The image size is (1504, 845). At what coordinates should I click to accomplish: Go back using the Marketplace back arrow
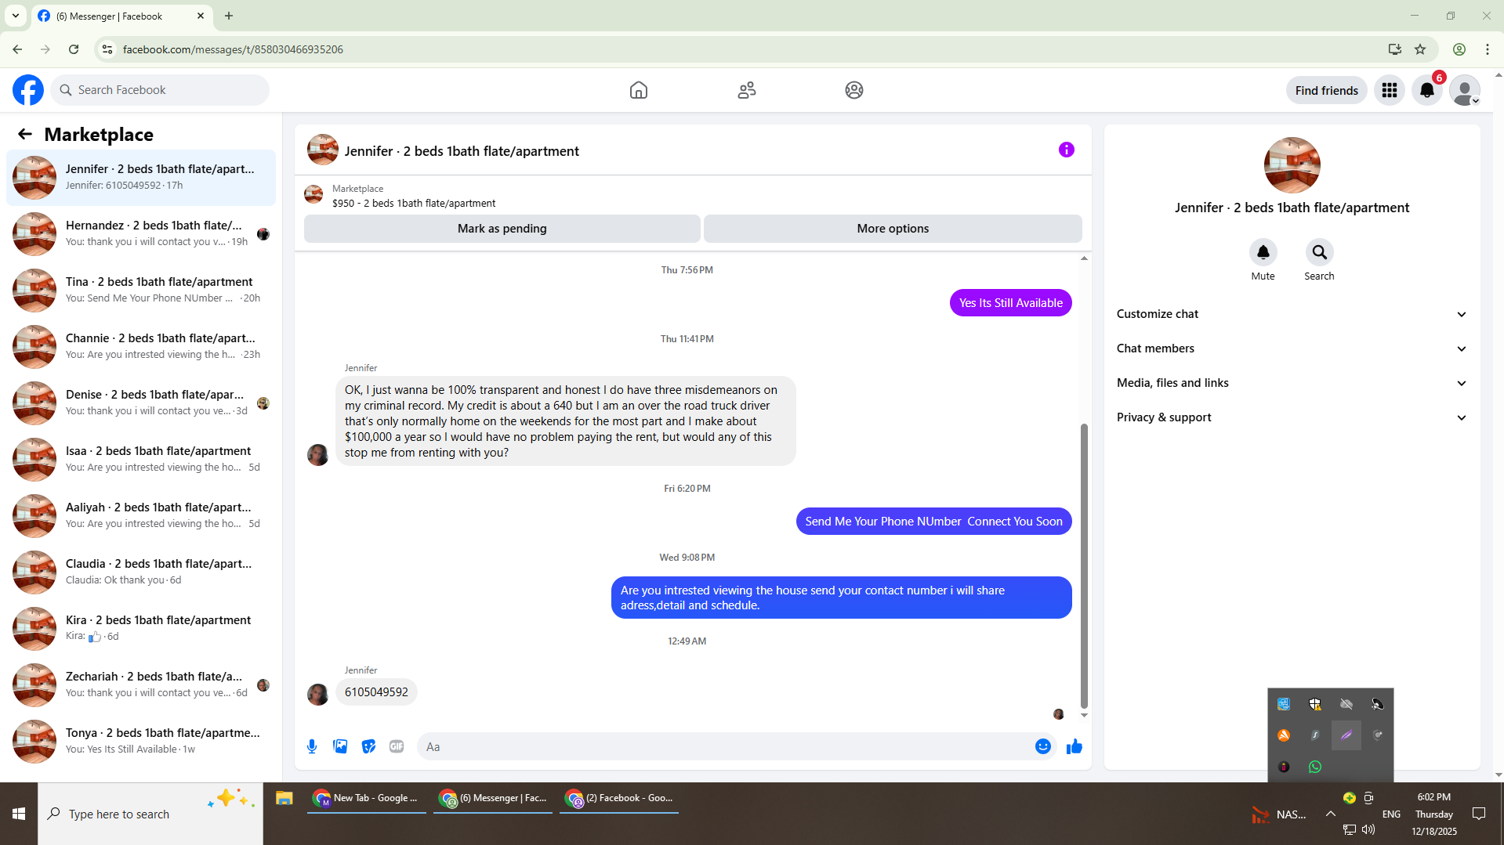pyautogui.click(x=25, y=135)
